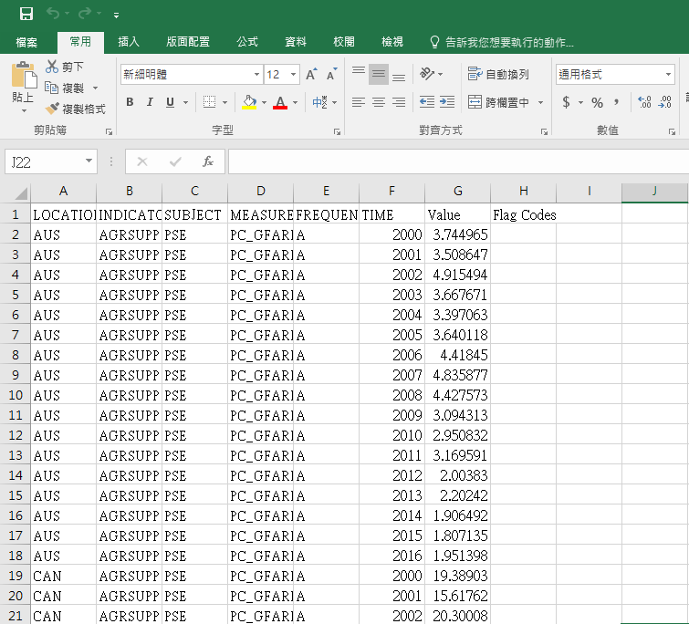Image resolution: width=689 pixels, height=624 pixels.
Task: Click the accounting format dollar icon
Action: tap(567, 102)
